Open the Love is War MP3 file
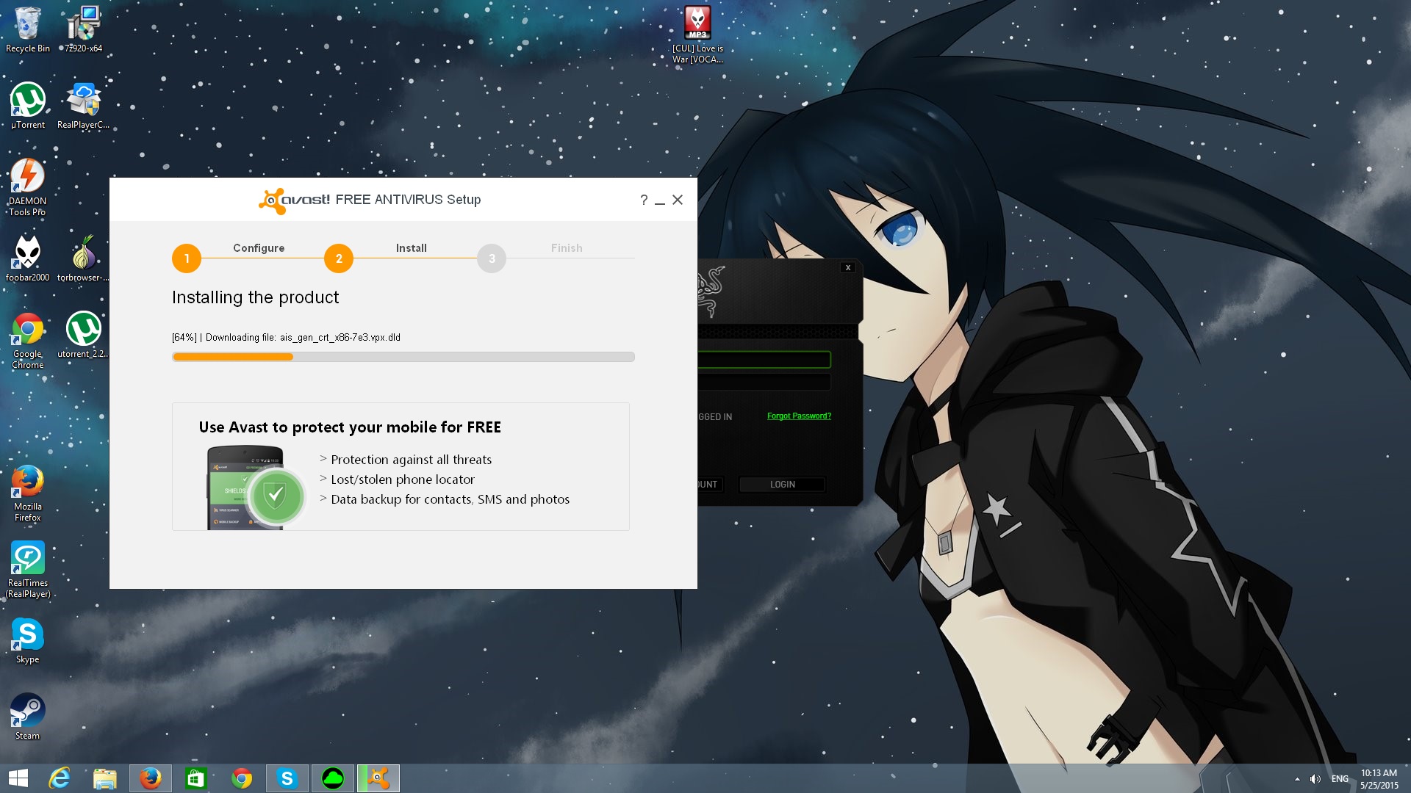This screenshot has width=1411, height=793. 697,23
